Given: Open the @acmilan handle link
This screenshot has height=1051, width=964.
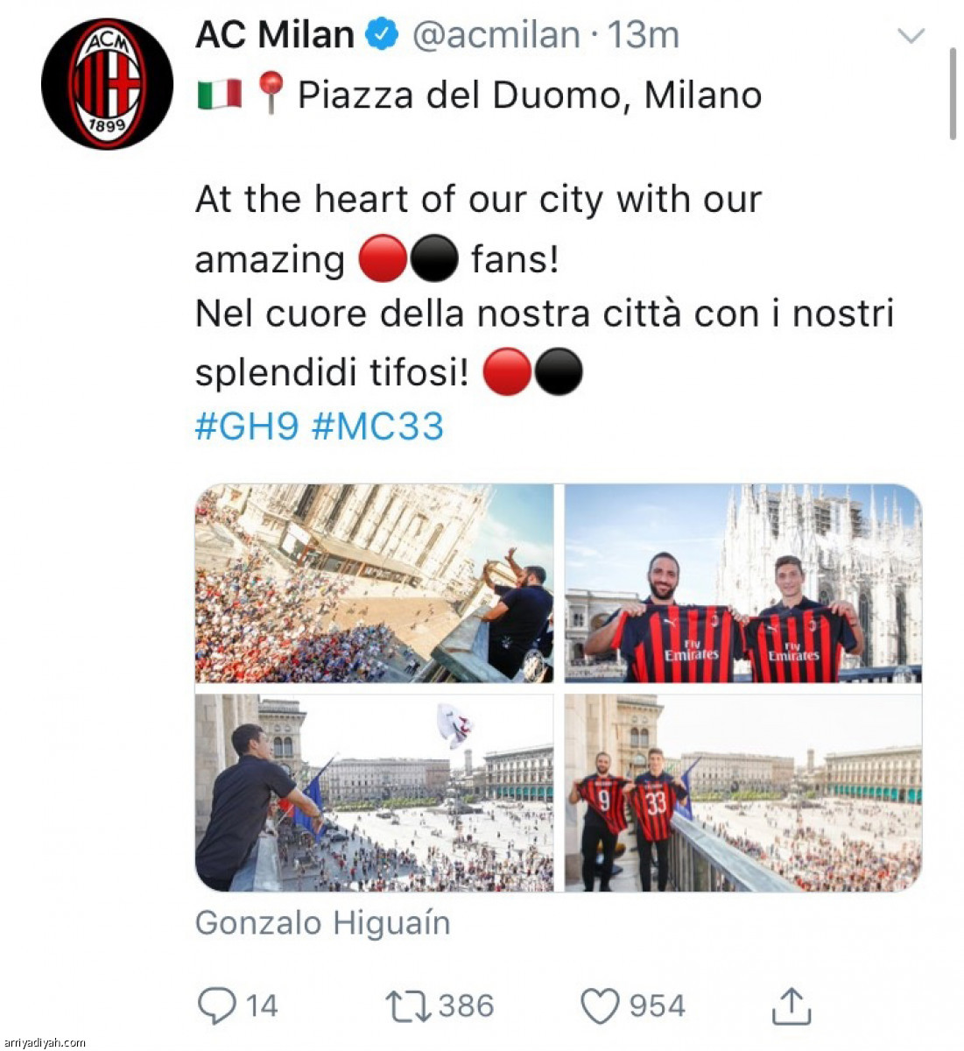Looking at the screenshot, I should (496, 35).
